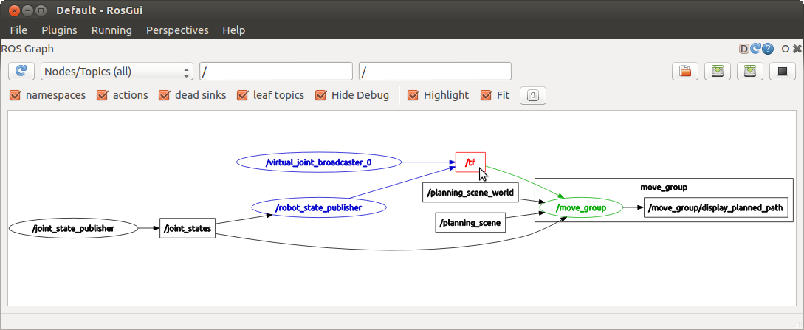The width and height of the screenshot is (804, 330).
Task: Select the /move_group node in graph
Action: tap(580, 208)
